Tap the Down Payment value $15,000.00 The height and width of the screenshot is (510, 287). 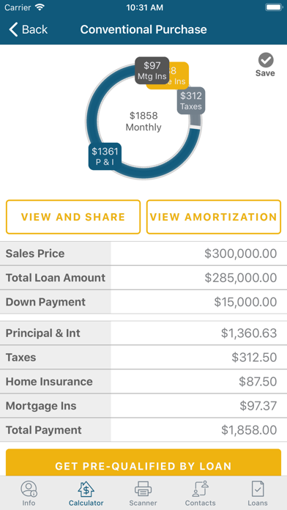pyautogui.click(x=245, y=302)
